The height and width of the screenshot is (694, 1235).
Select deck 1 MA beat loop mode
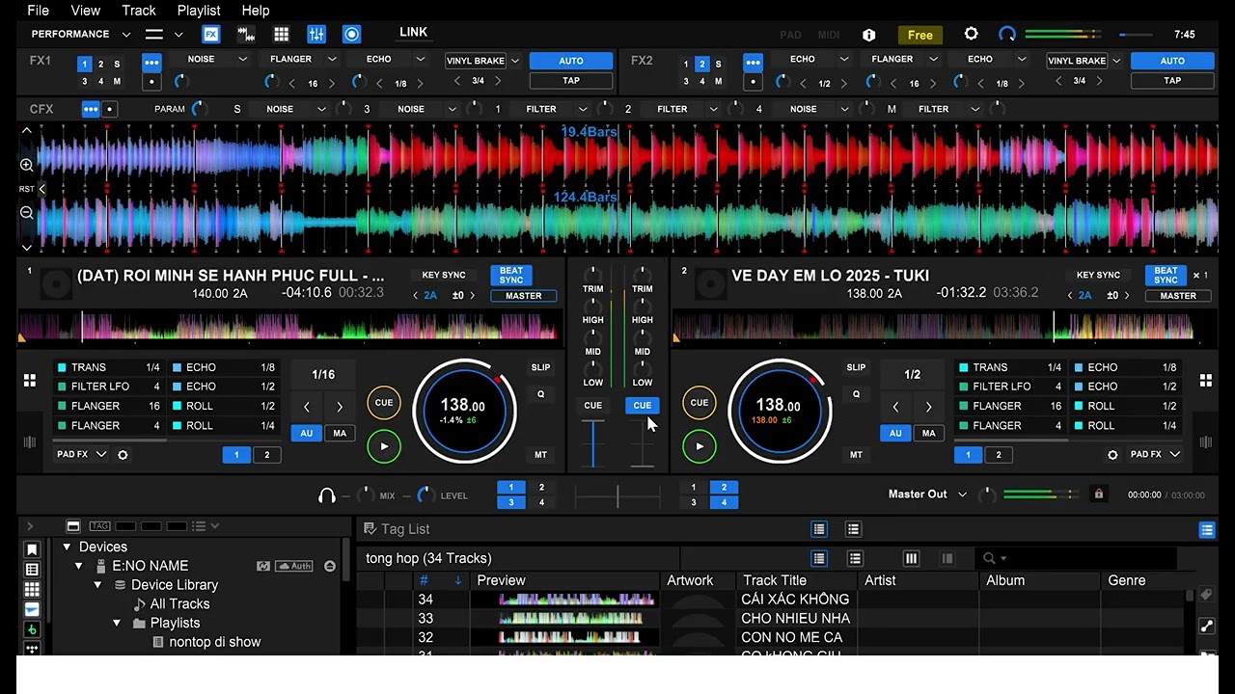(x=340, y=434)
